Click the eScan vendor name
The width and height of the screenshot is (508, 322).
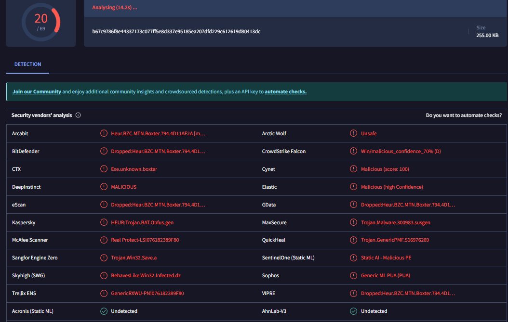coord(19,205)
